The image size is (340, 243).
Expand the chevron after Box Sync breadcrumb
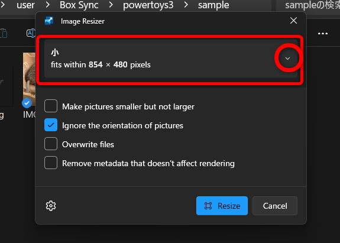(111, 5)
